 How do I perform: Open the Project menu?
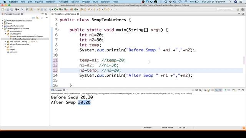coord(86,2)
